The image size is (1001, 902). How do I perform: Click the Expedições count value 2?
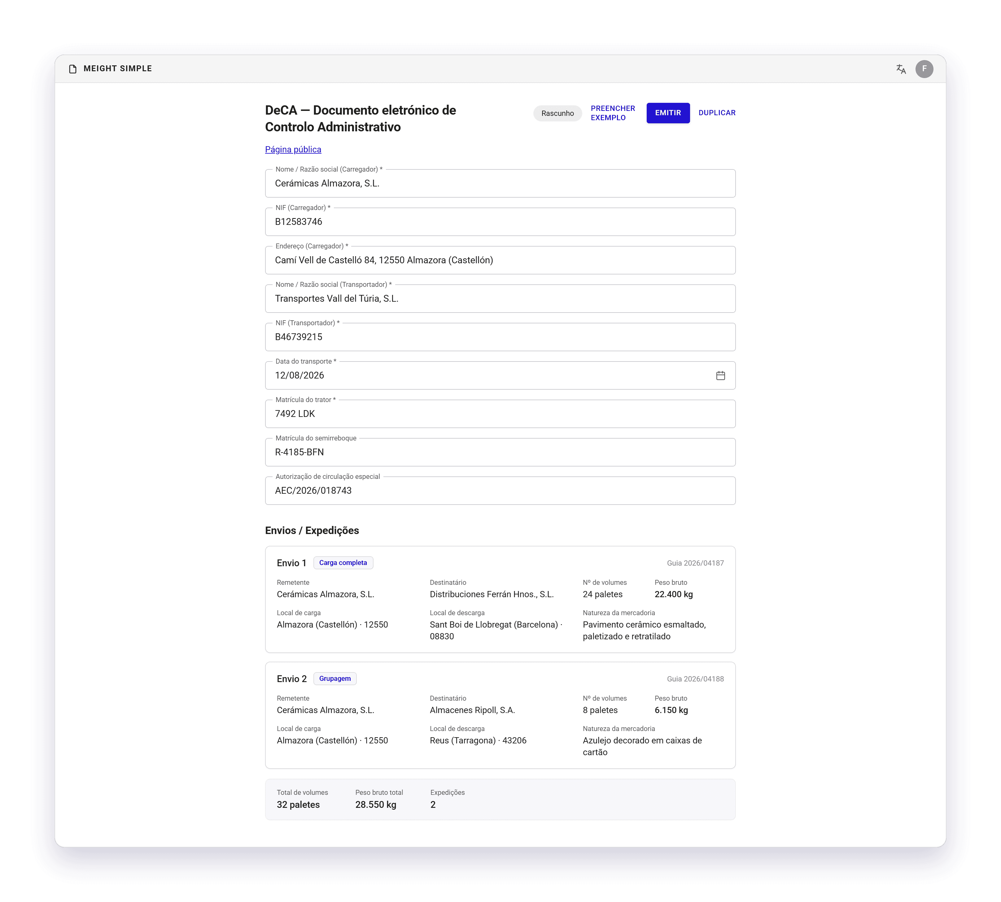[x=433, y=805]
